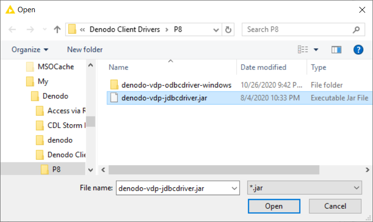Click the Search P8 field

[x=303, y=29]
